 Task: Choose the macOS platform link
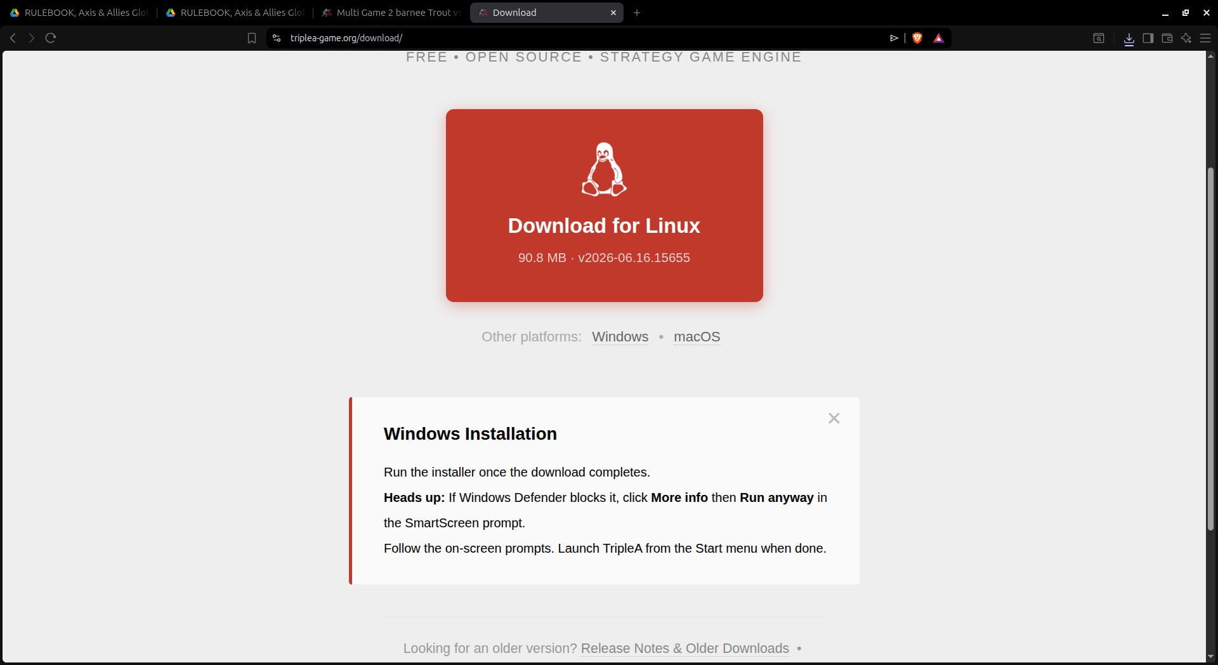pos(697,337)
